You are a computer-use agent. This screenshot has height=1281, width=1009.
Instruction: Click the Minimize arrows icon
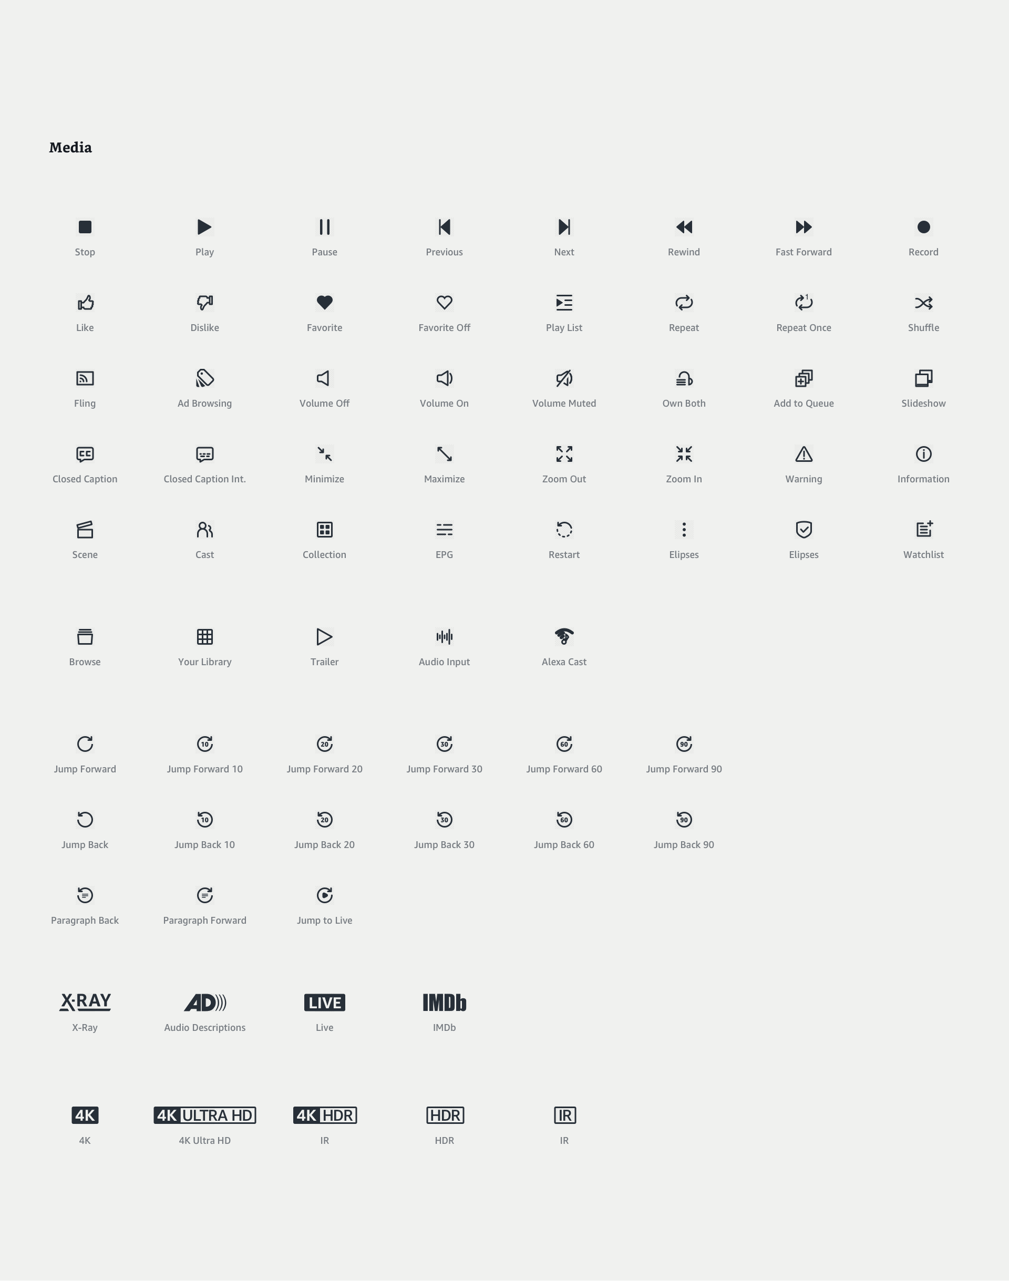tap(324, 453)
